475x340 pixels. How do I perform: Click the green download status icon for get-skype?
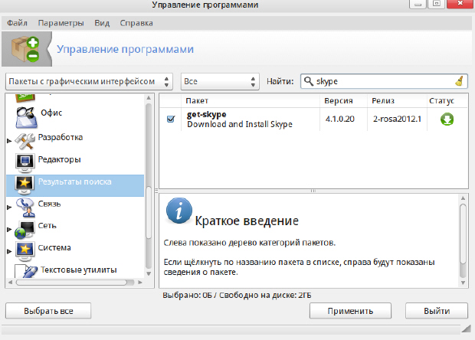(447, 119)
